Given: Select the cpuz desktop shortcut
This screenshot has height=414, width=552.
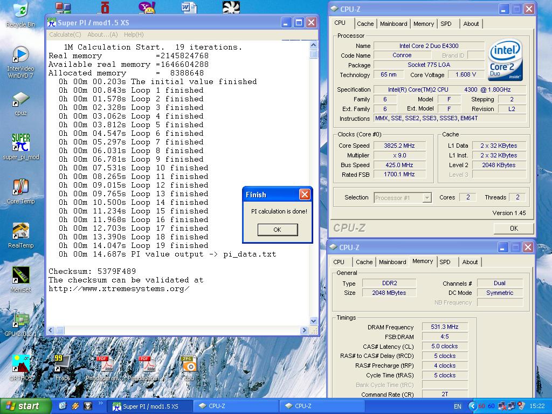Looking at the screenshot, I should (x=21, y=103).
